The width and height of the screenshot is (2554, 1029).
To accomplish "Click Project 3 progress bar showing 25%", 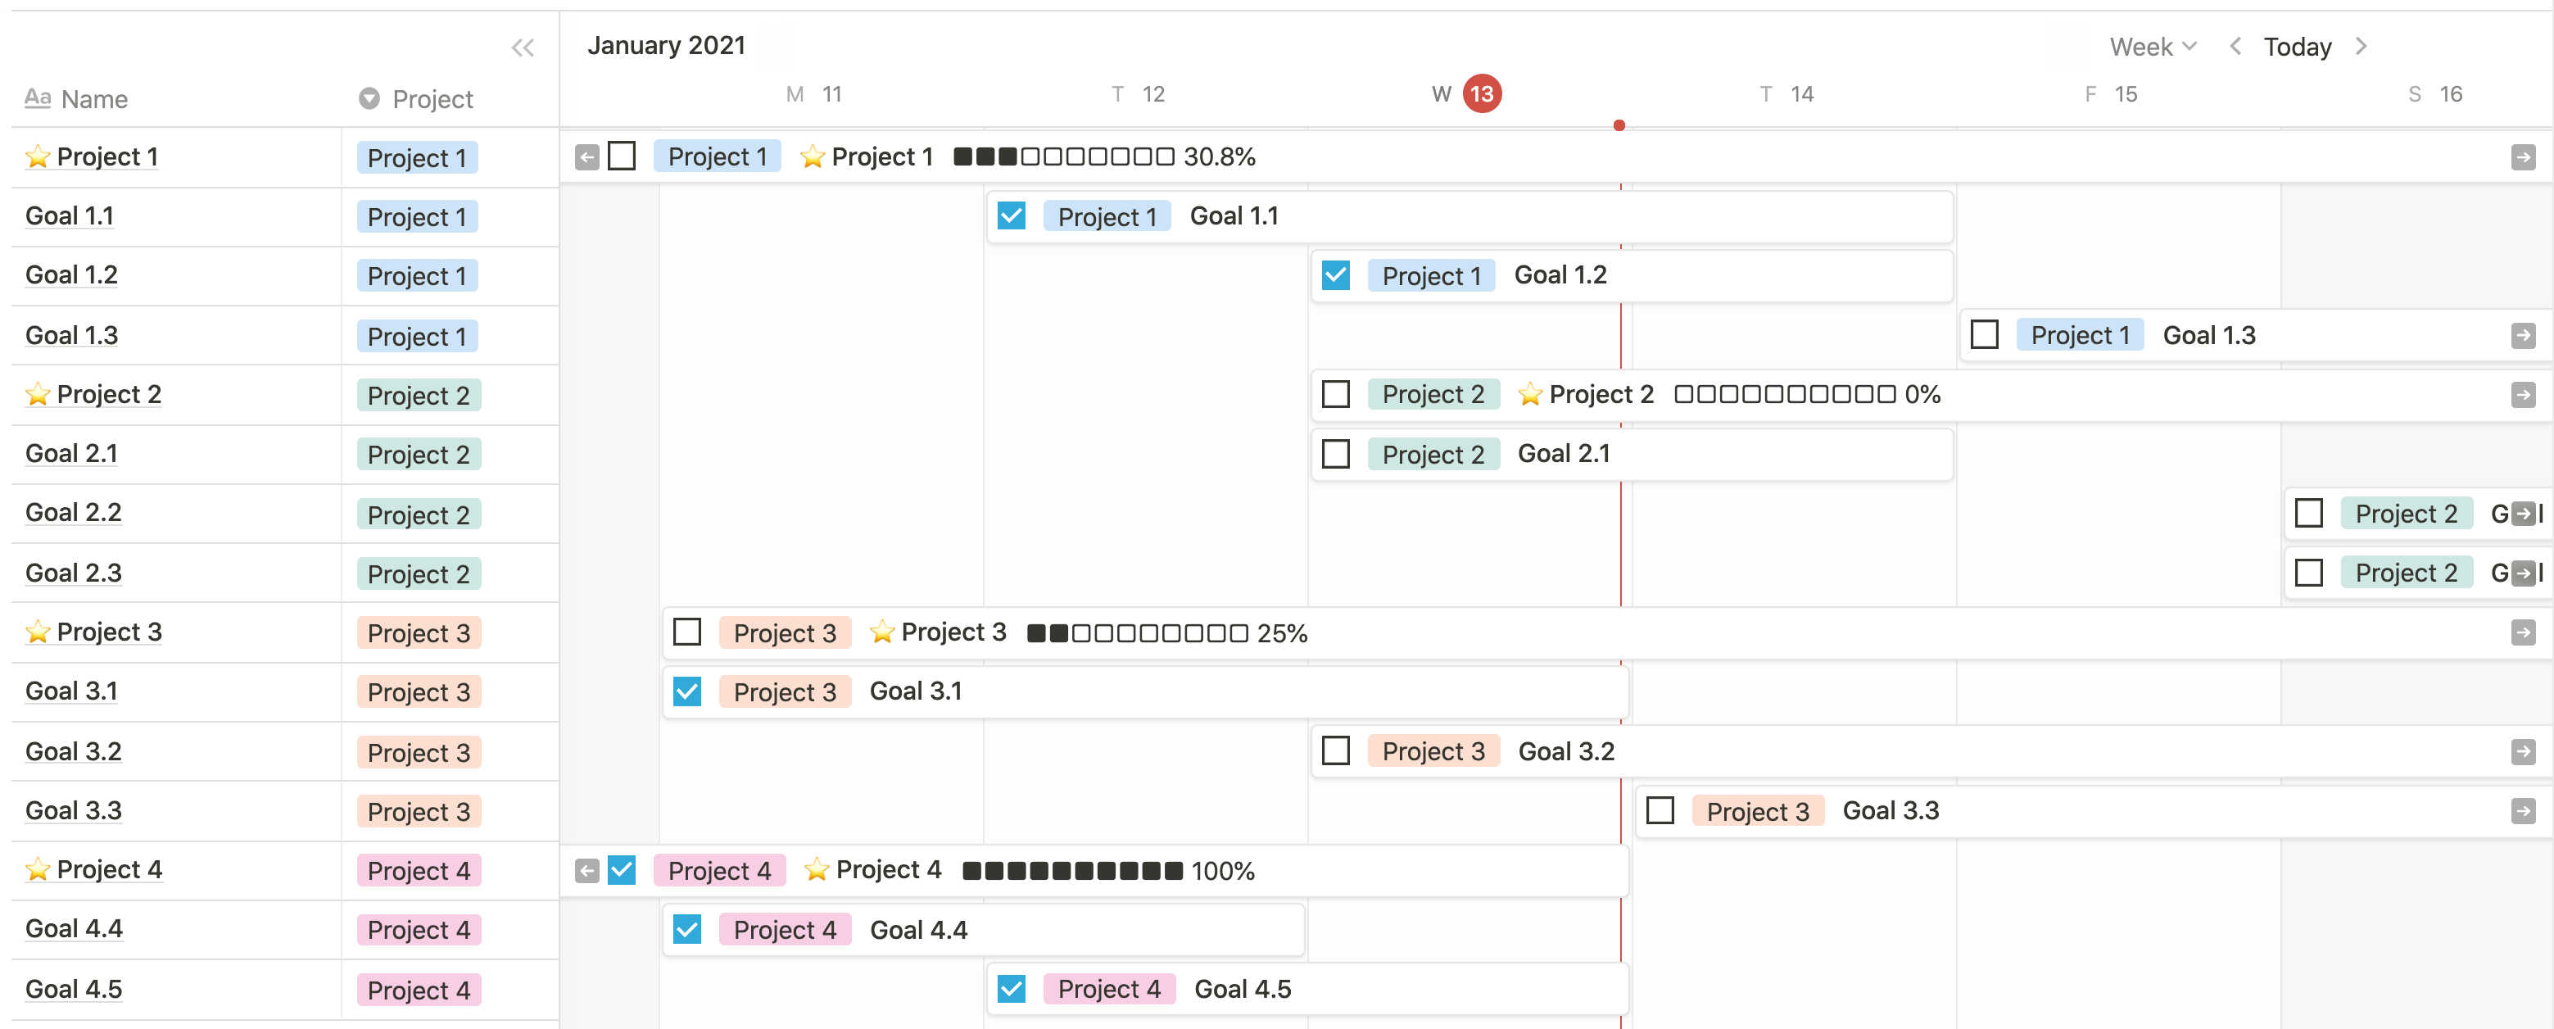I will (1167, 632).
